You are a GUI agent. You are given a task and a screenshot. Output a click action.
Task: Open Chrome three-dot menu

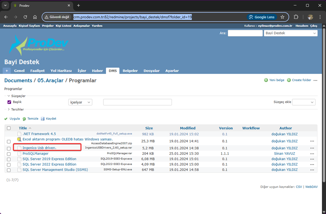tap(320, 17)
